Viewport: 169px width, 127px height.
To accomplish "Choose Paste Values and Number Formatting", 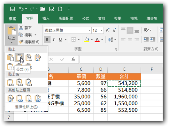I will click(x=19, y=82).
